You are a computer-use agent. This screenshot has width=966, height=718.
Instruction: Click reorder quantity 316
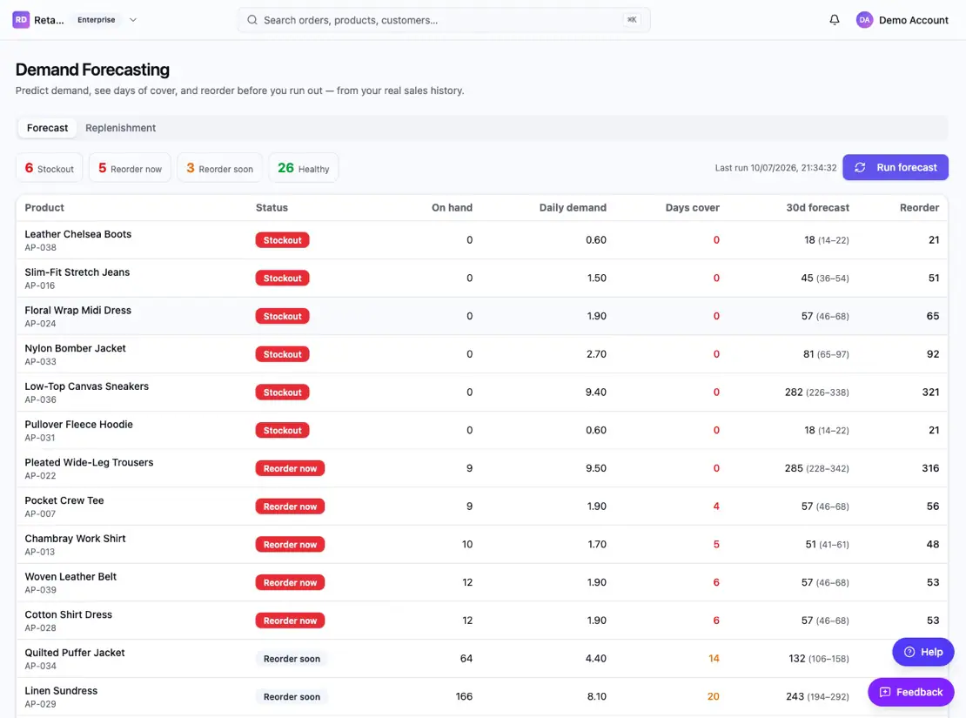click(930, 468)
